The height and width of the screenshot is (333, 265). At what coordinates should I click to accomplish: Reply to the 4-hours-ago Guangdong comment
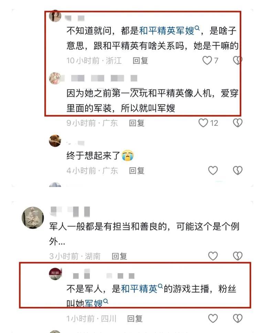click(137, 171)
